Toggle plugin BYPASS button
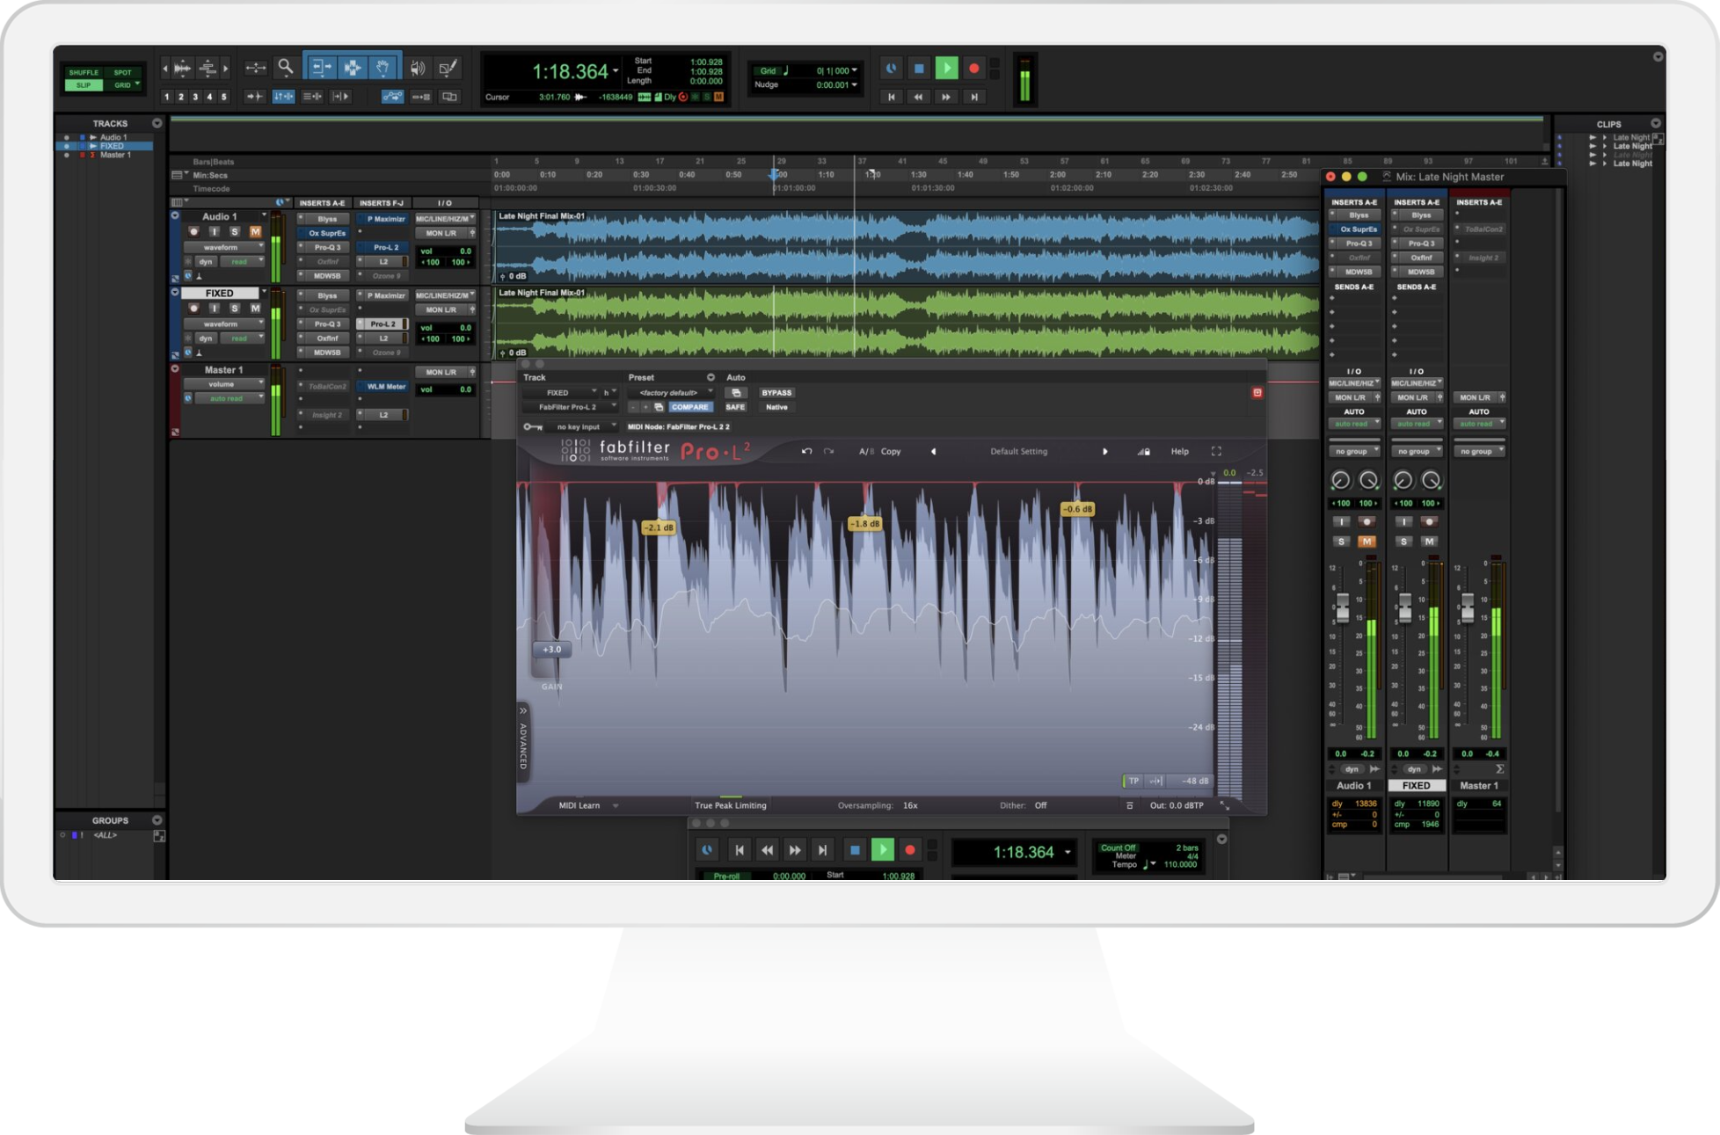 (776, 392)
